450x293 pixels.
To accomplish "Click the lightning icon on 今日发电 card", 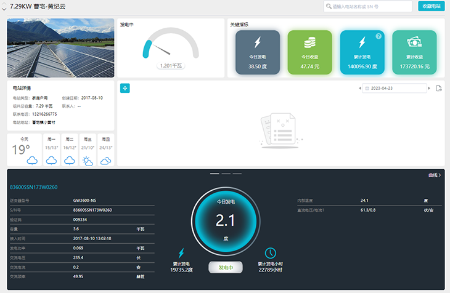I will click(257, 42).
